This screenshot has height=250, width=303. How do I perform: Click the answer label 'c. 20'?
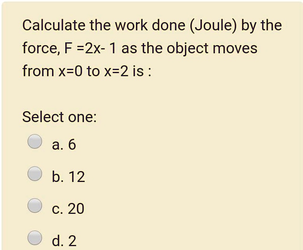[68, 209]
